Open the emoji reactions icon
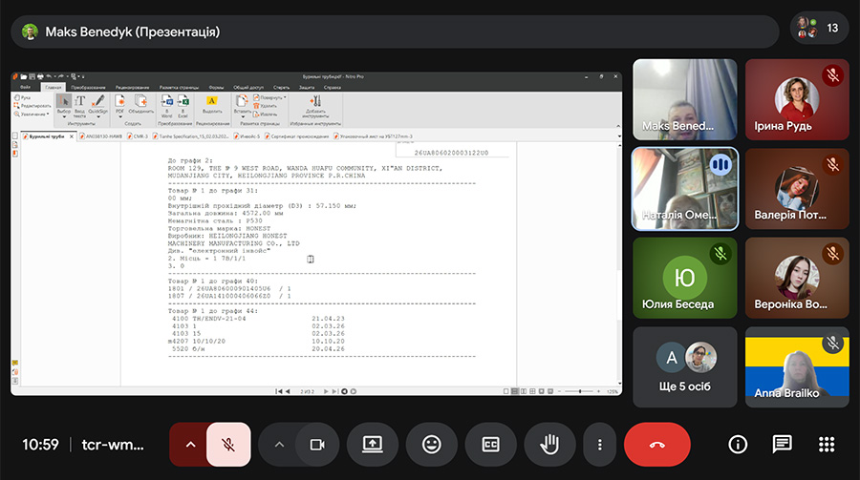Viewport: 860px width, 480px height. pyautogui.click(x=431, y=445)
